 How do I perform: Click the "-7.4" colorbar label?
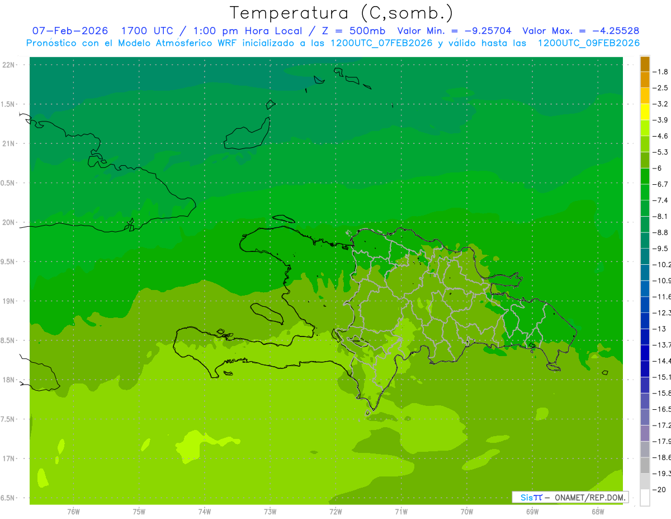[x=660, y=200]
